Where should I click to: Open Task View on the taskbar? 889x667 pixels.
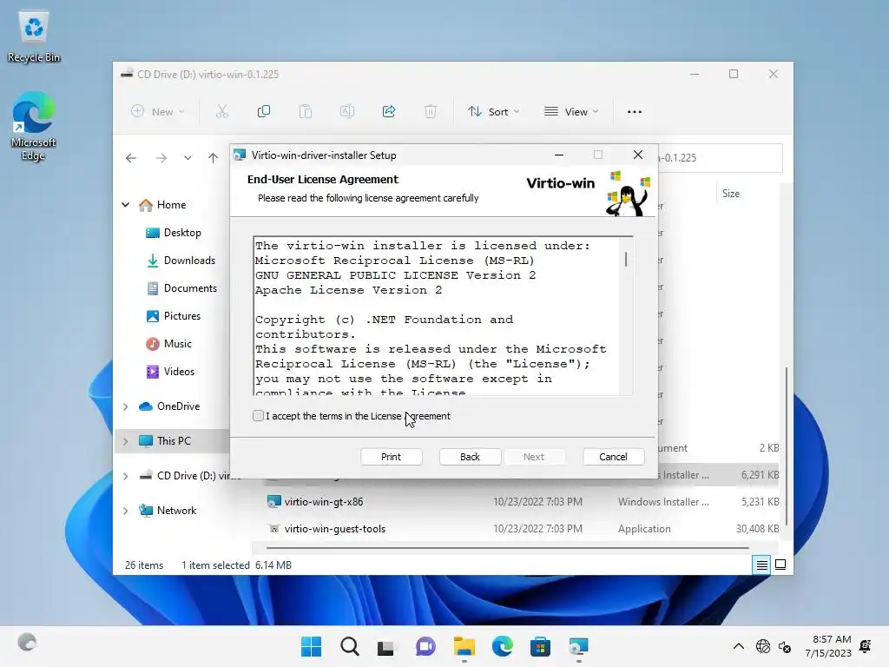(x=386, y=646)
